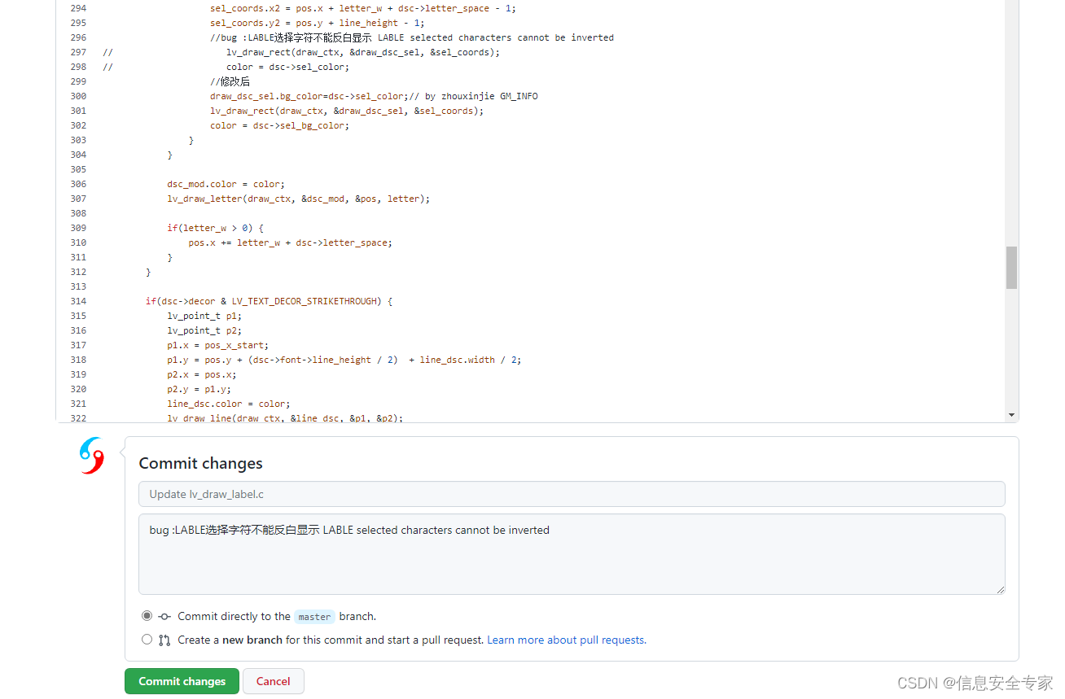Click the resize handle of the description textarea
The height and width of the screenshot is (699, 1065).
(x=1002, y=591)
